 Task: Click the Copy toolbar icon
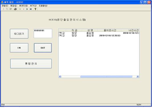coord(7,9)
